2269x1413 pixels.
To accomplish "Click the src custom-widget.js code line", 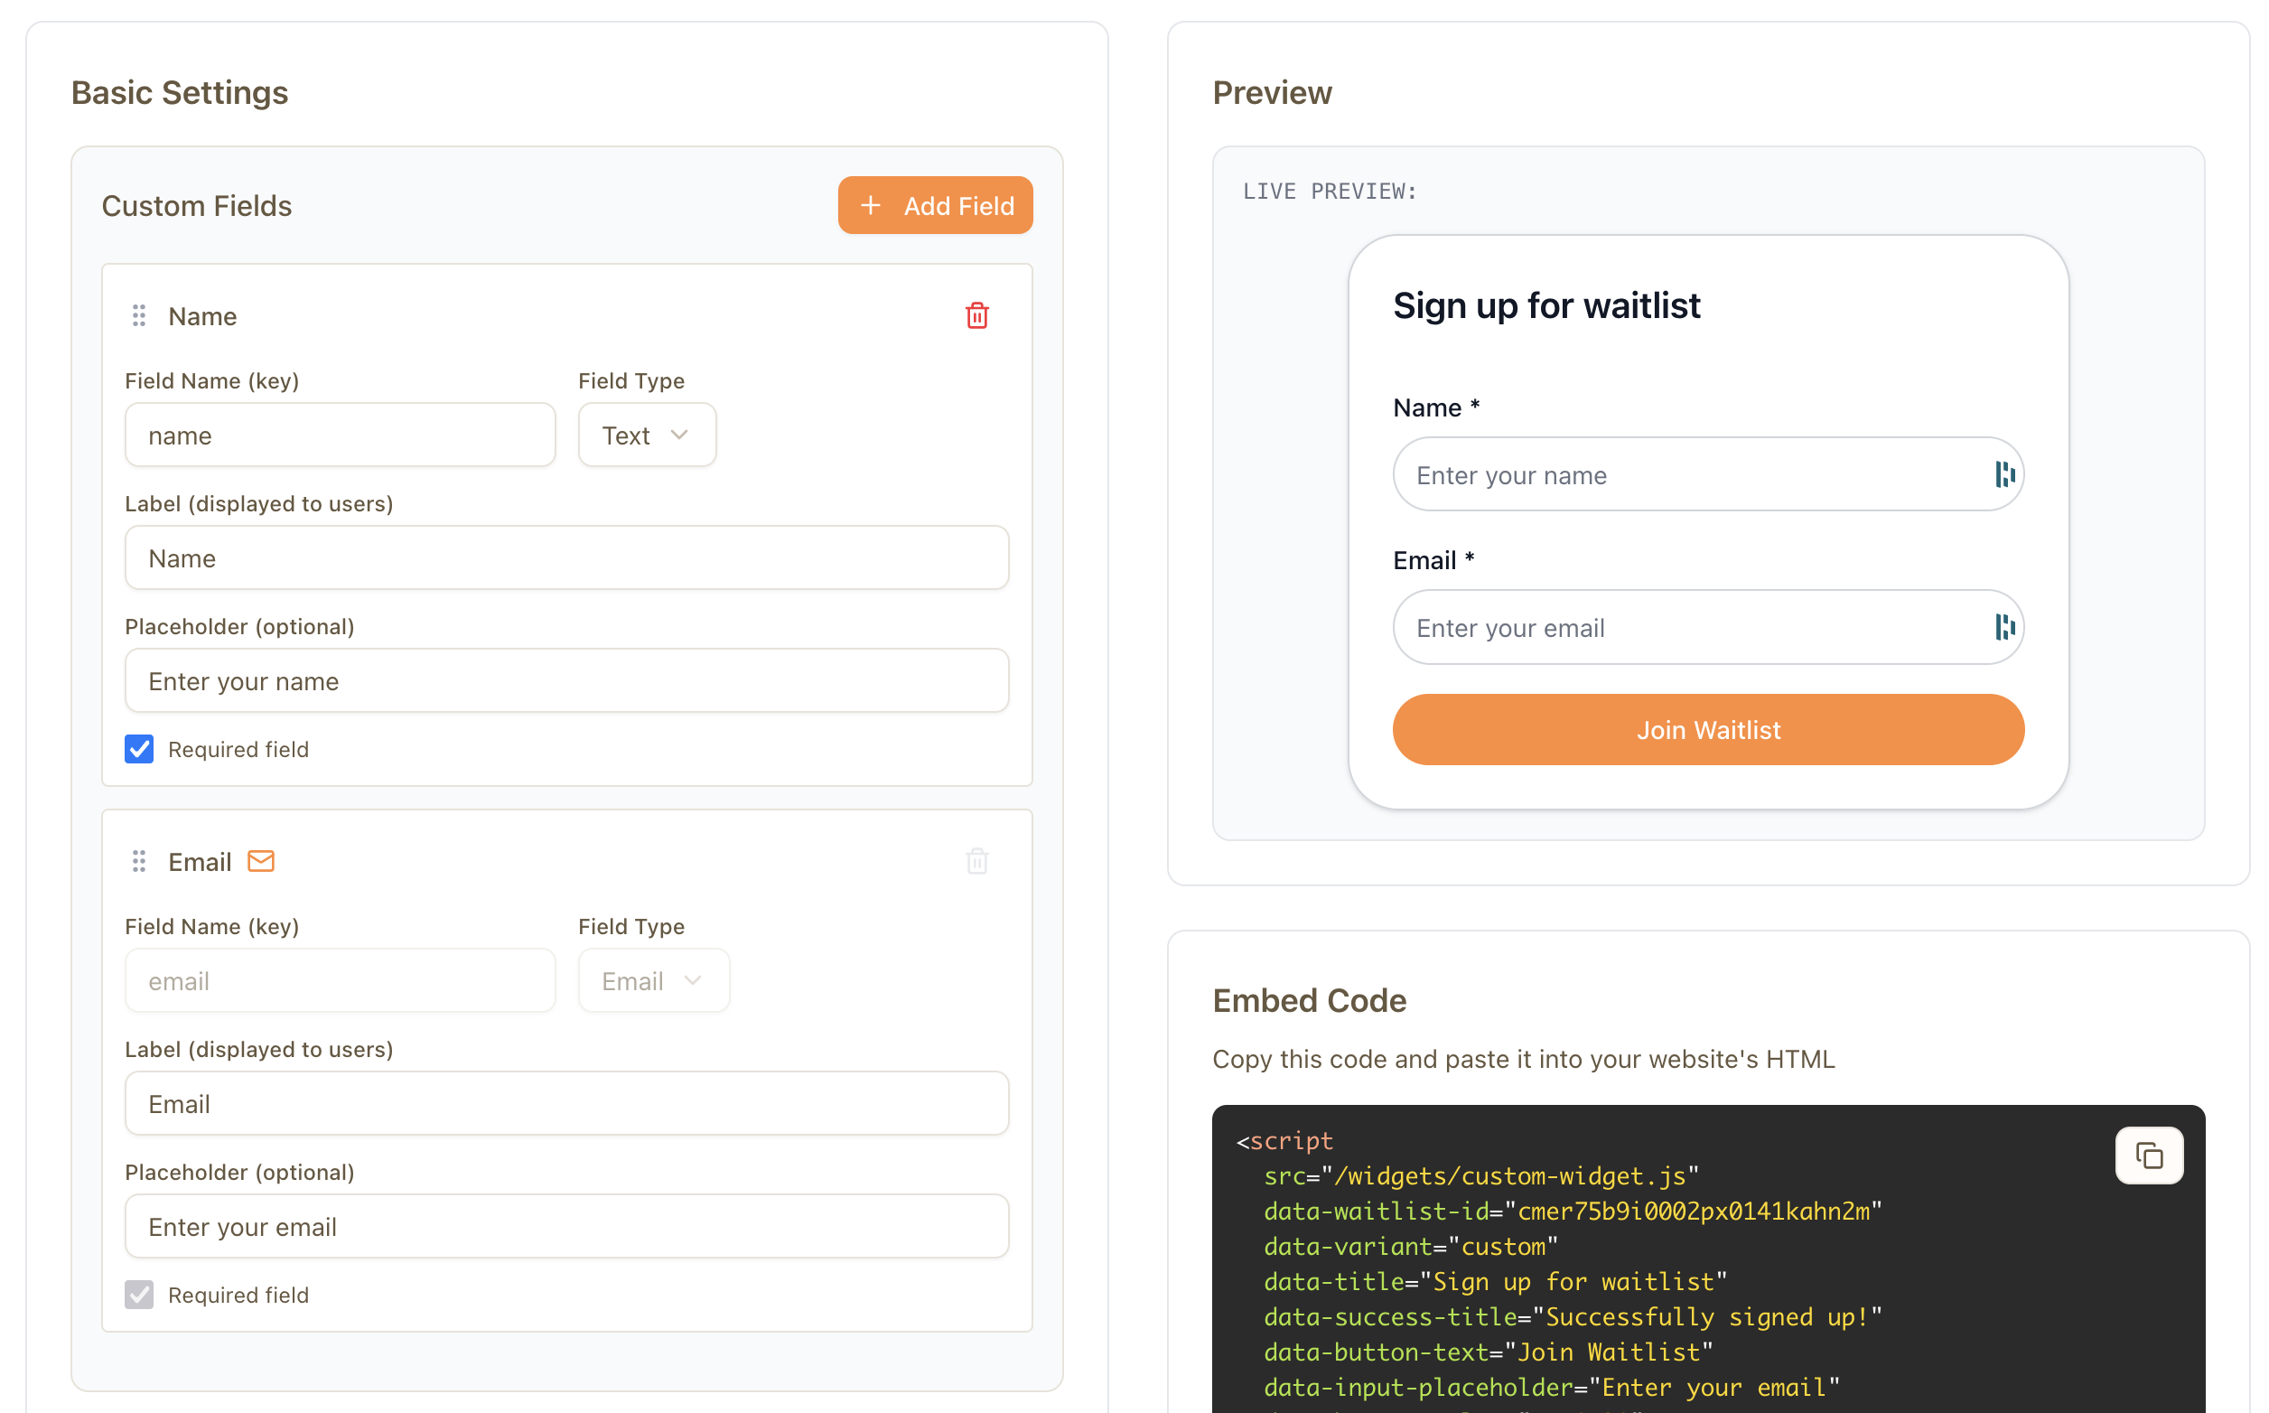I will (1480, 1175).
